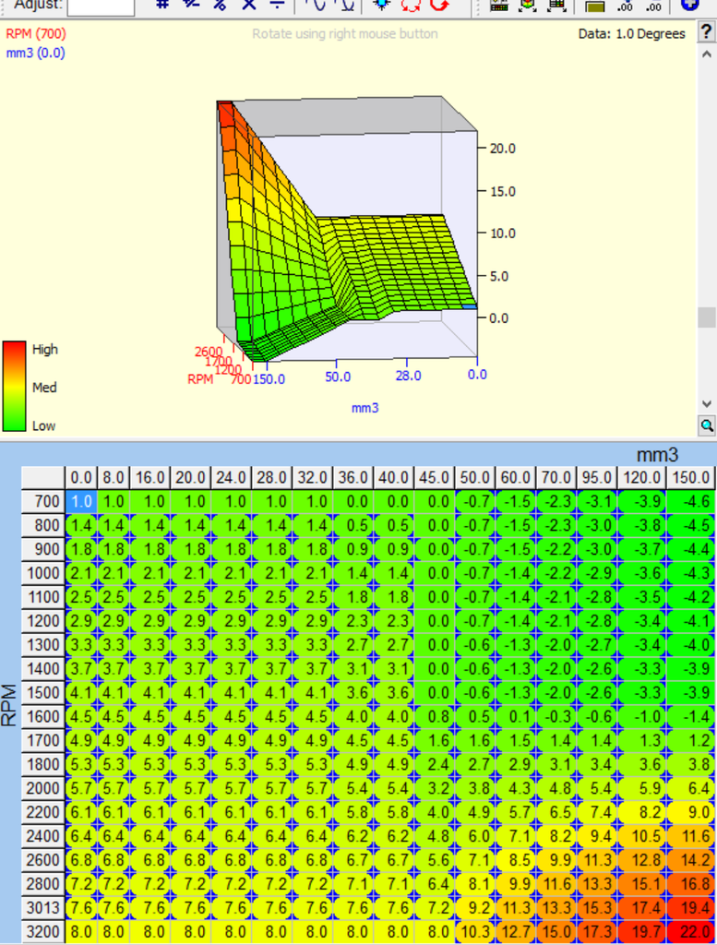This screenshot has height=945, width=717.
Task: Click the dashed red rotate icon
Action: (x=411, y=5)
